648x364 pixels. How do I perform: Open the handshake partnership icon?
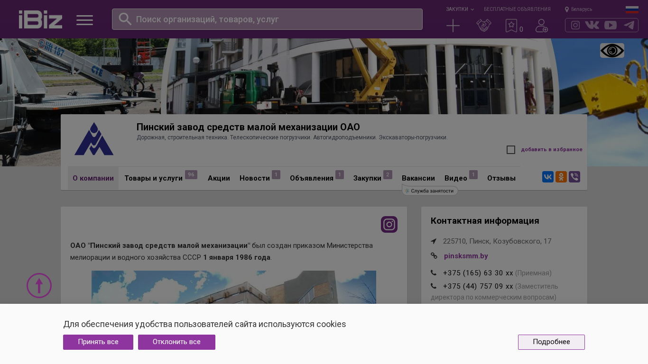[484, 26]
